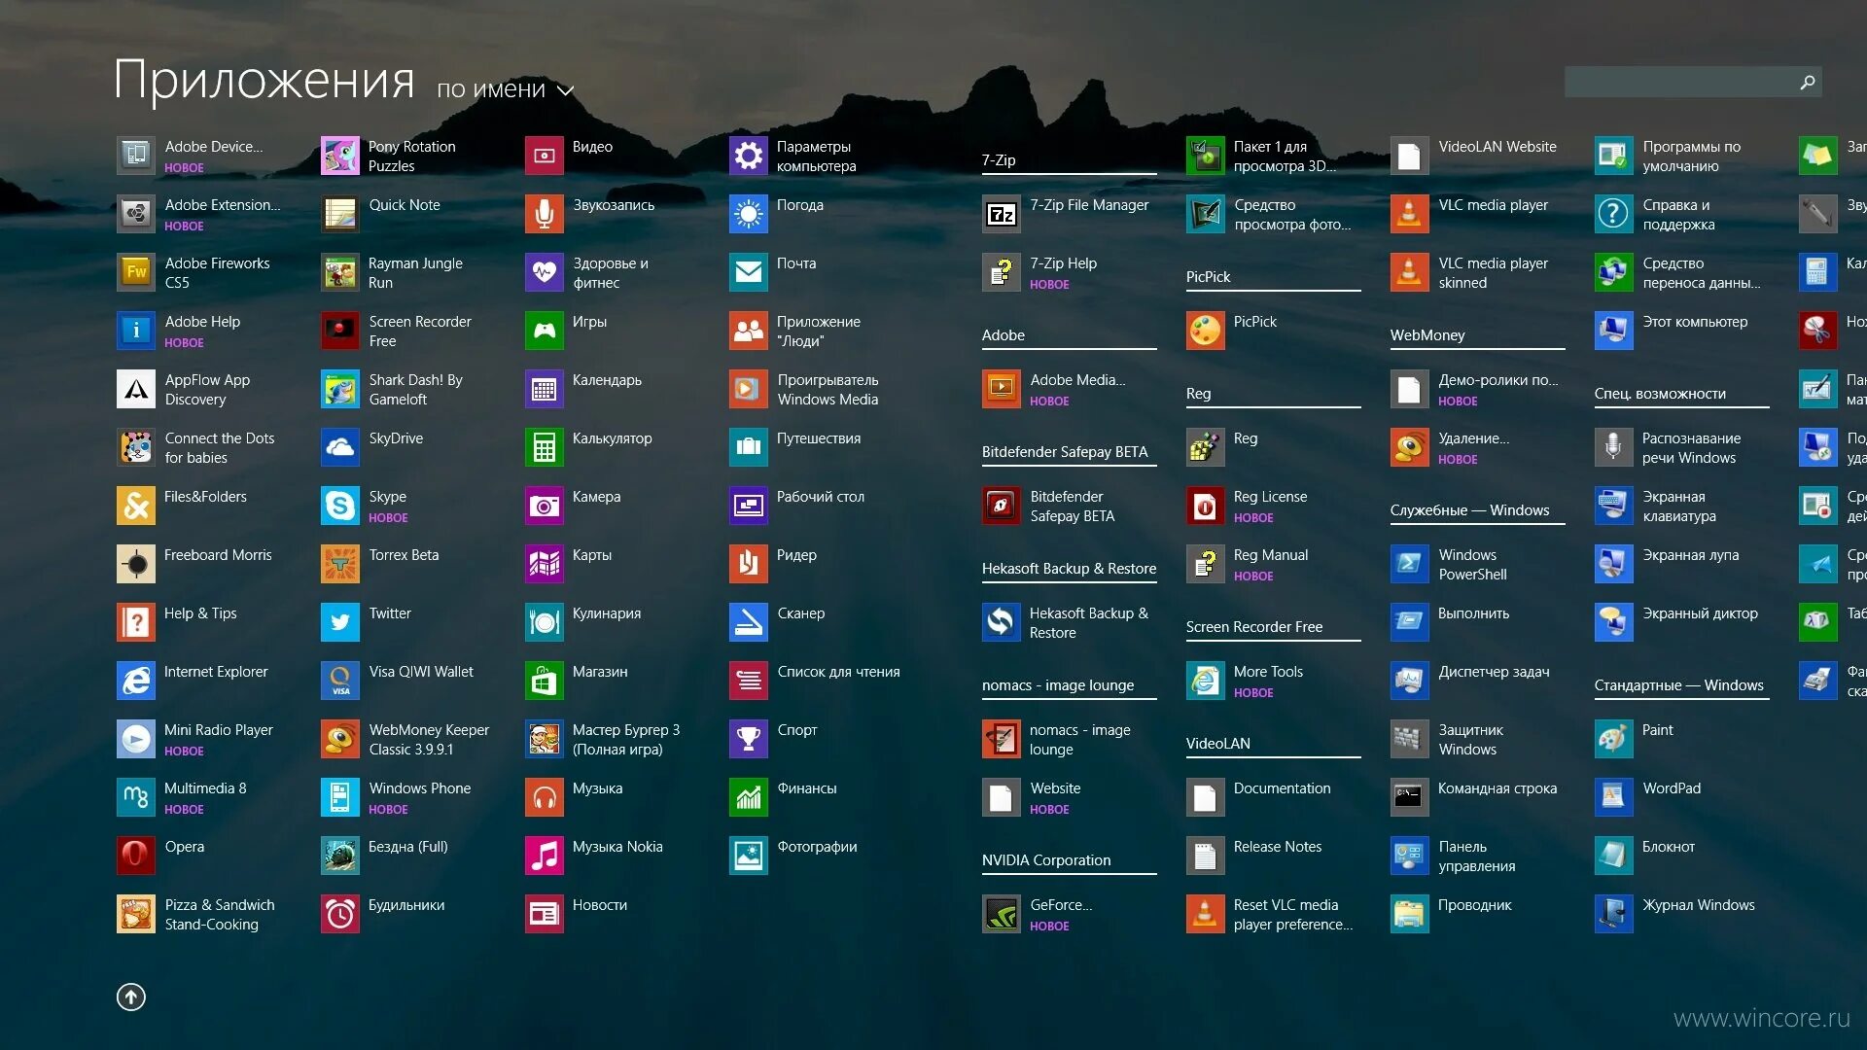Open Pony Rotation Puzzles icon
Screen dimensions: 1867x1050
(340, 156)
